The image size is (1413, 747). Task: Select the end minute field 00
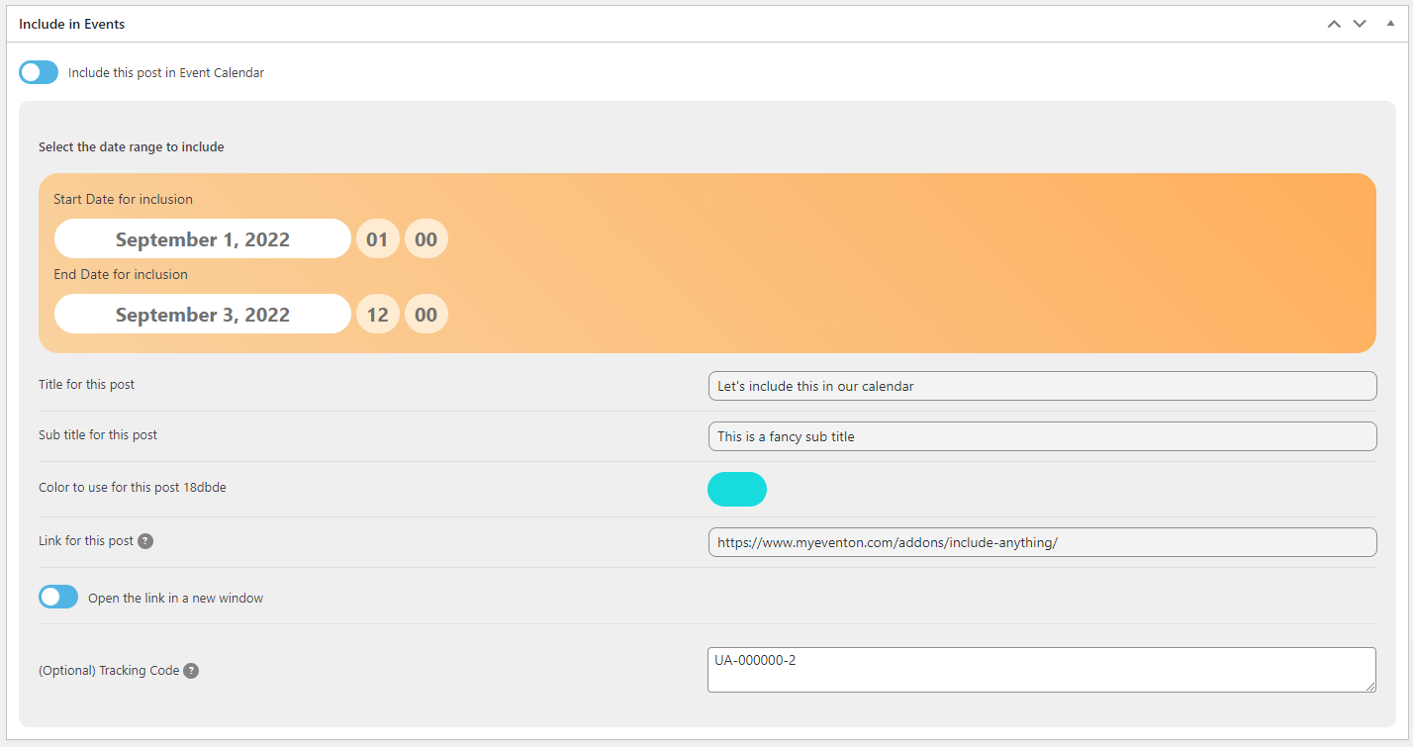pos(426,314)
